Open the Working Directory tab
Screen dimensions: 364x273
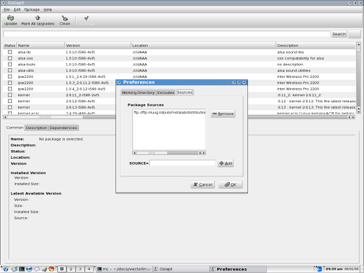138,92
